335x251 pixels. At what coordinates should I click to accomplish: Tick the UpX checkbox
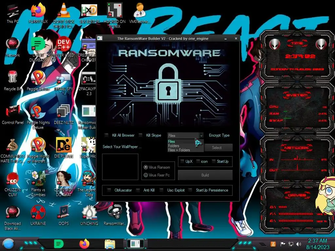point(182,161)
